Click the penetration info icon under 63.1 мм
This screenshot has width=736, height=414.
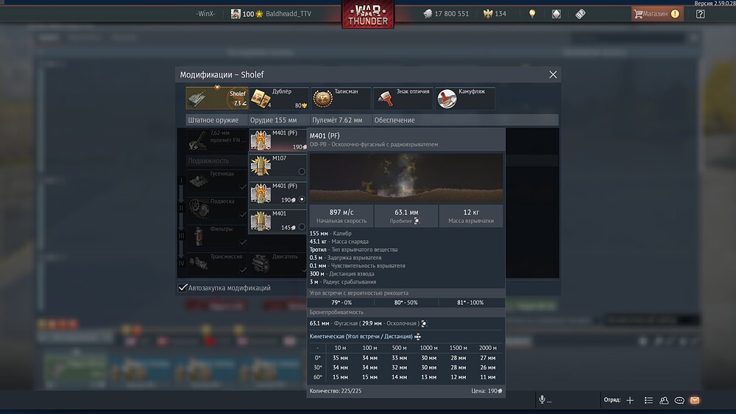pos(417,221)
